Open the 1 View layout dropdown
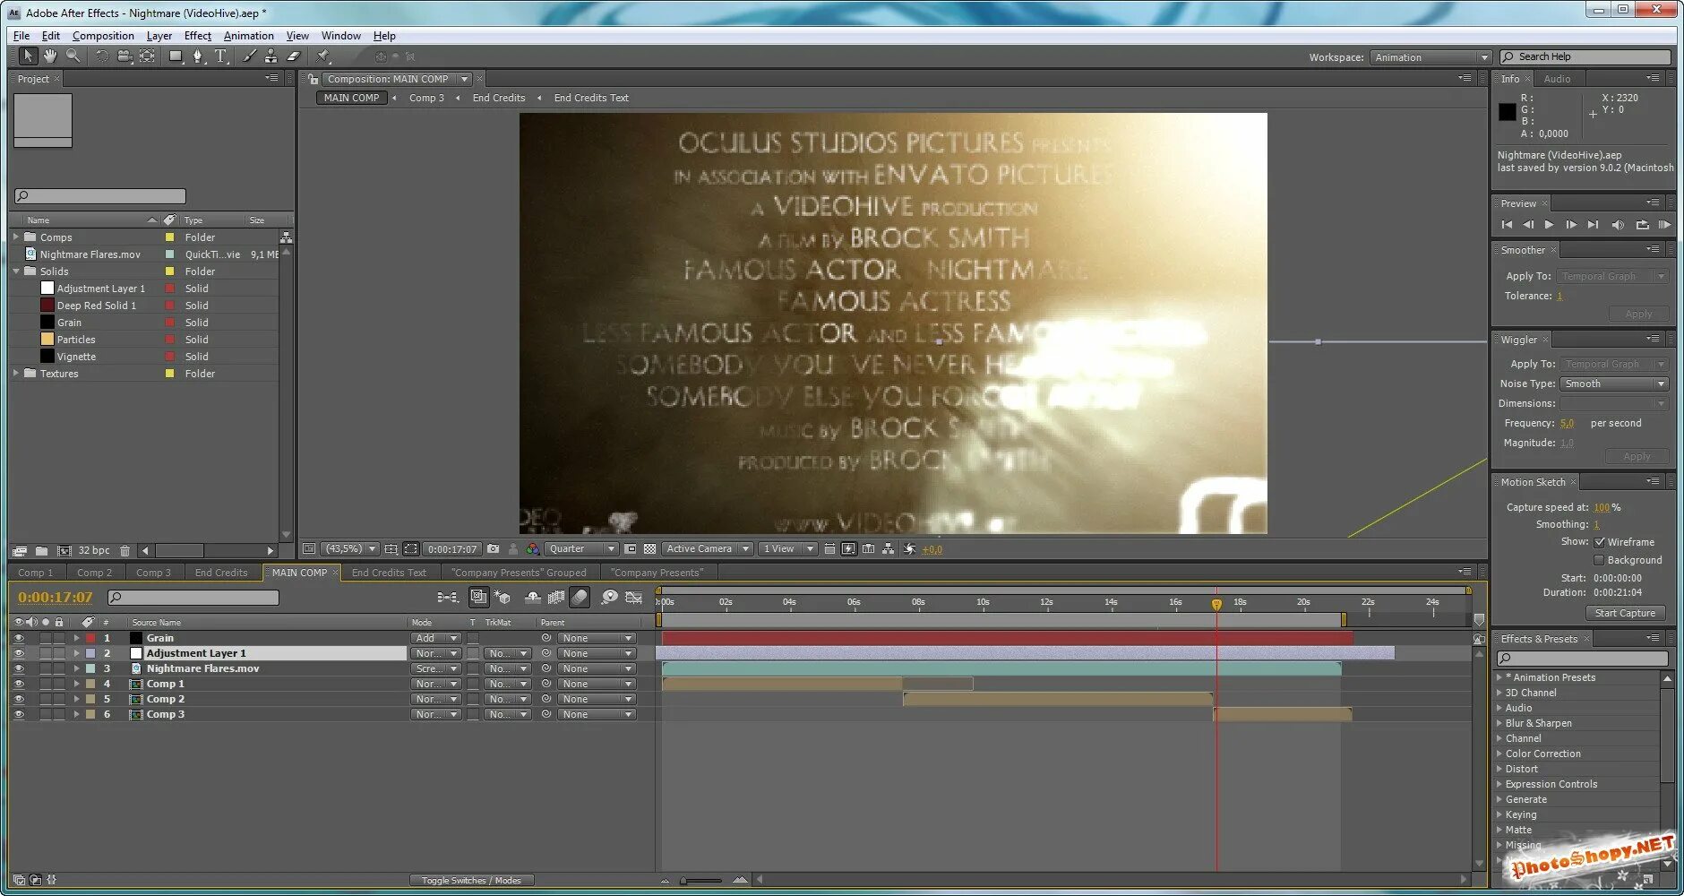This screenshot has height=896, width=1684. tap(787, 548)
